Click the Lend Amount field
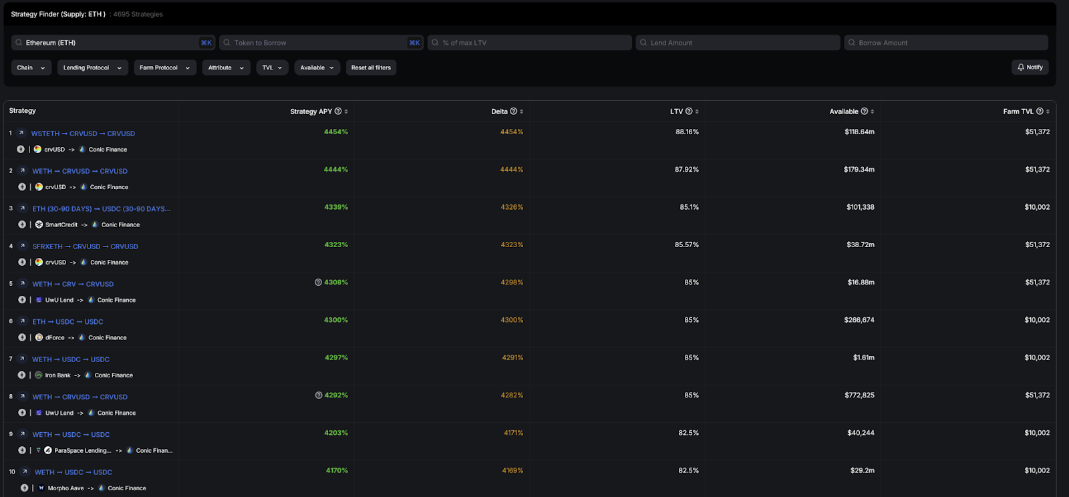The image size is (1069, 497). tap(738, 43)
